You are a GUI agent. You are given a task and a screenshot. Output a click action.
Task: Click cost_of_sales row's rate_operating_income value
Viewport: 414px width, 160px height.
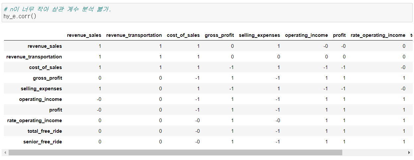(403, 67)
